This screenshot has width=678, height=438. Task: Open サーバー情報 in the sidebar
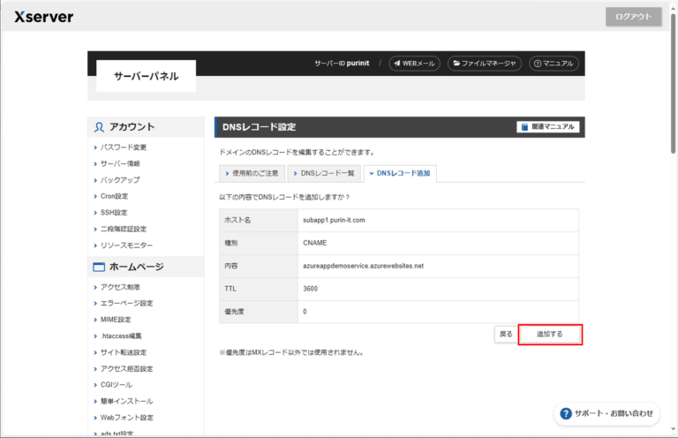tap(120, 163)
